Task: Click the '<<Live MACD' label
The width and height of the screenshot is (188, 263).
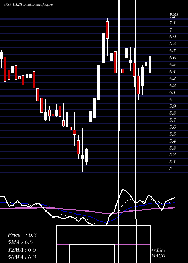Action: 158,253
